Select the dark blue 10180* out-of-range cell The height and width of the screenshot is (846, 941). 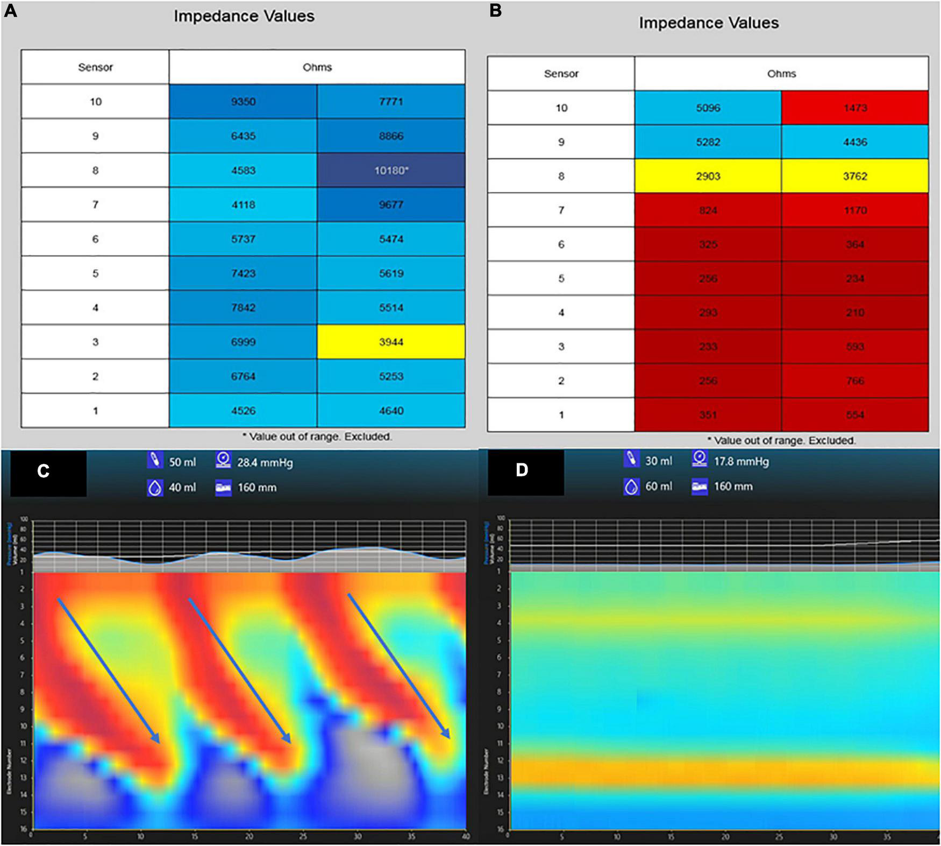(x=391, y=171)
